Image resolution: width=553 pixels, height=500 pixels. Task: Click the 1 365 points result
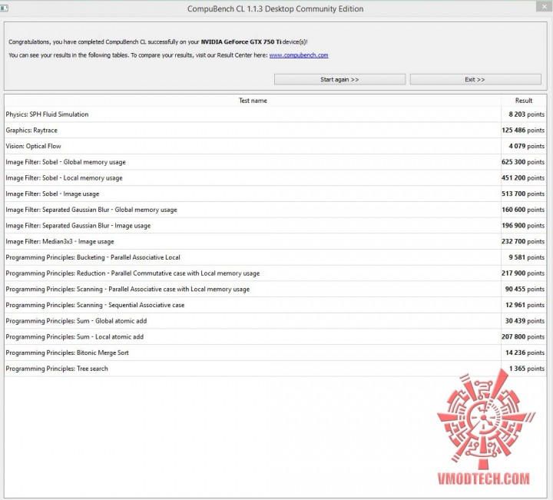[527, 368]
